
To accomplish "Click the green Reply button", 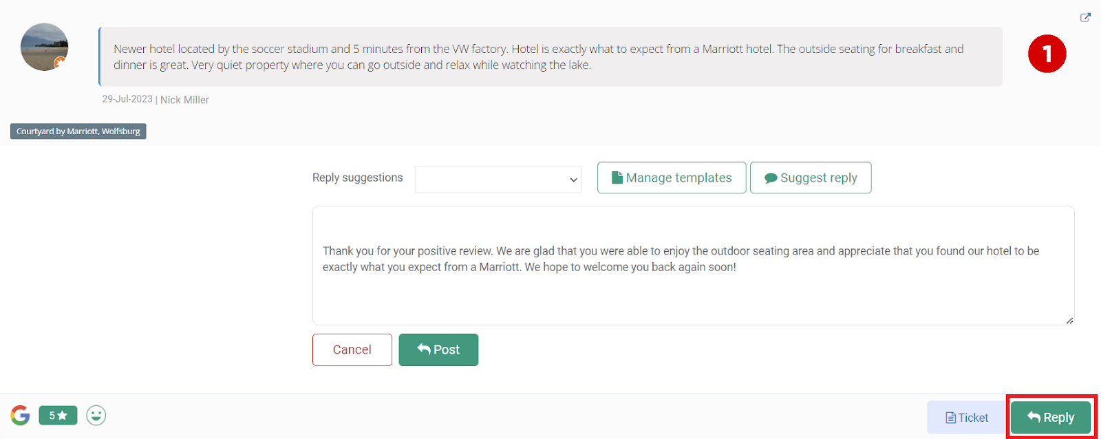I will (x=1051, y=417).
